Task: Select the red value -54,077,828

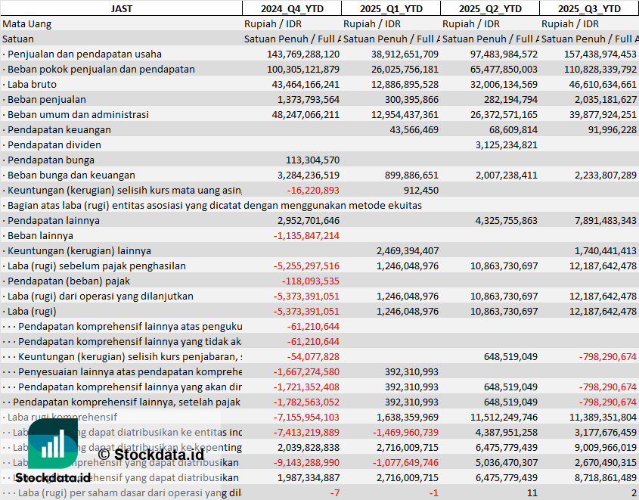Action: coord(313,356)
